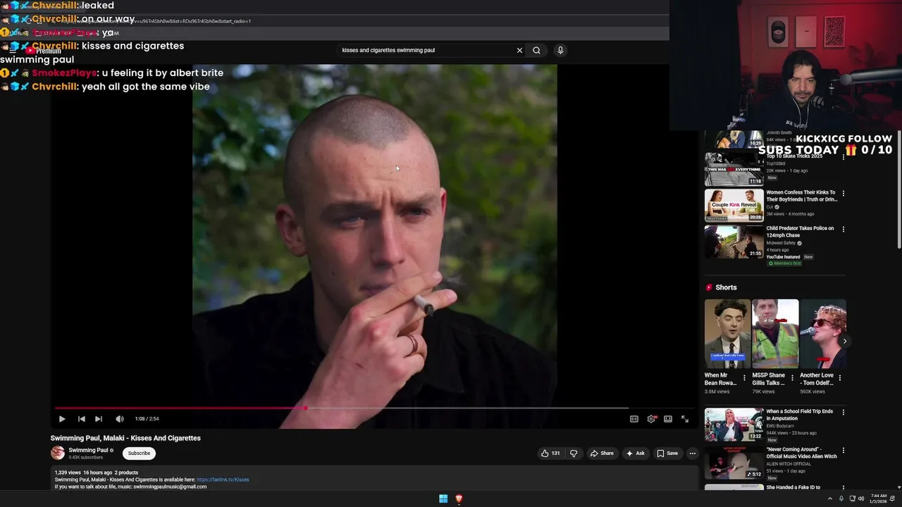902x507 pixels.
Task: Open the Ask AI button
Action: [x=635, y=453]
